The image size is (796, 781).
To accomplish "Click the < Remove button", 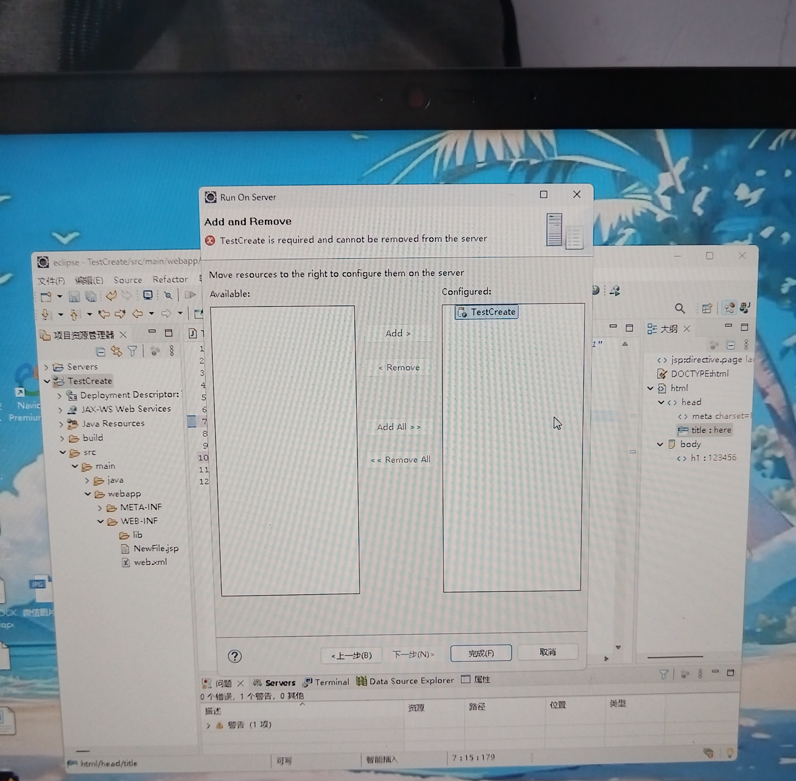I will (398, 367).
